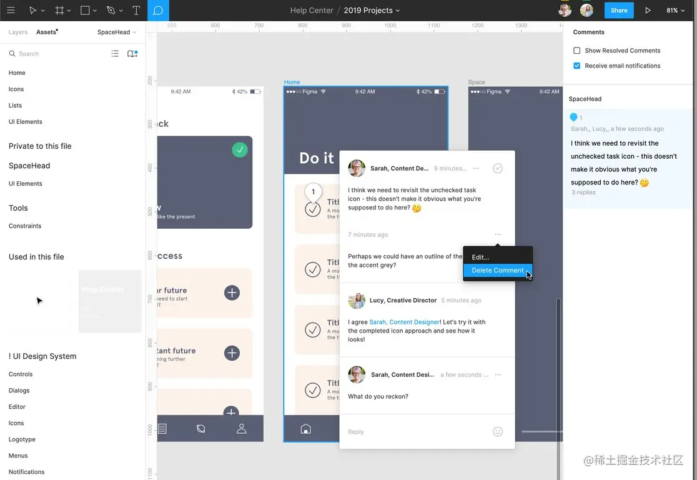This screenshot has height=480, width=697.
Task: Open ellipsis menu on 7 minutes ago reply
Action: click(x=497, y=234)
